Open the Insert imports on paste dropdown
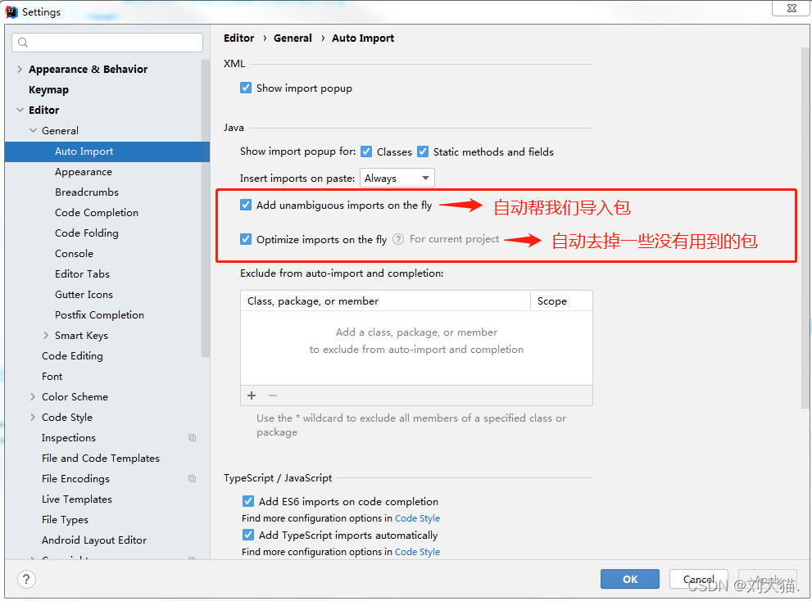This screenshot has width=812, height=601. coord(397,178)
